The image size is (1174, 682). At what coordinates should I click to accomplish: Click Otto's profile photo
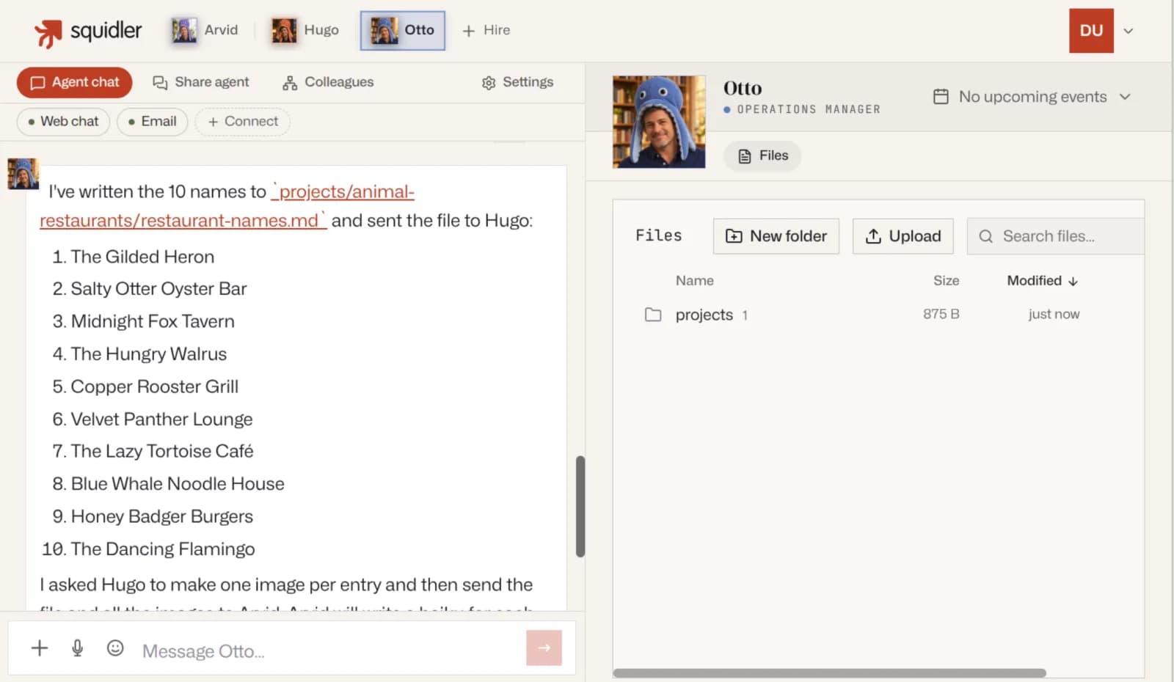click(x=659, y=122)
